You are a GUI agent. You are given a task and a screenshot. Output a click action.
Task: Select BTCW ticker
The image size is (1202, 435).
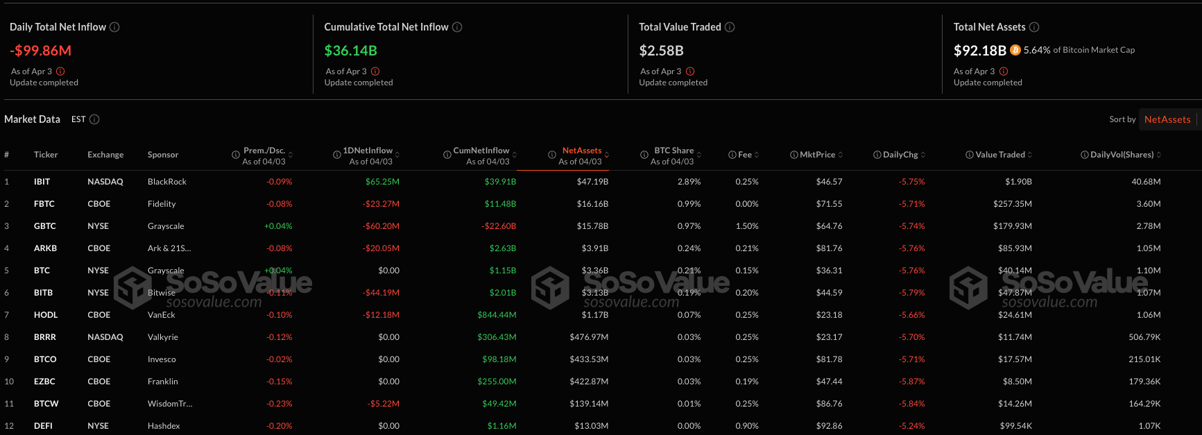tap(46, 404)
